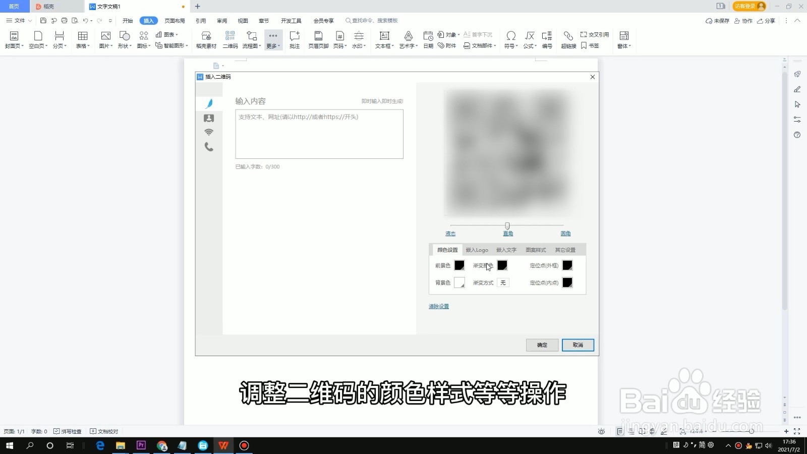This screenshot has height=454, width=807.
Task: Switch to the 引用 ribbon tab
Action: [201, 21]
